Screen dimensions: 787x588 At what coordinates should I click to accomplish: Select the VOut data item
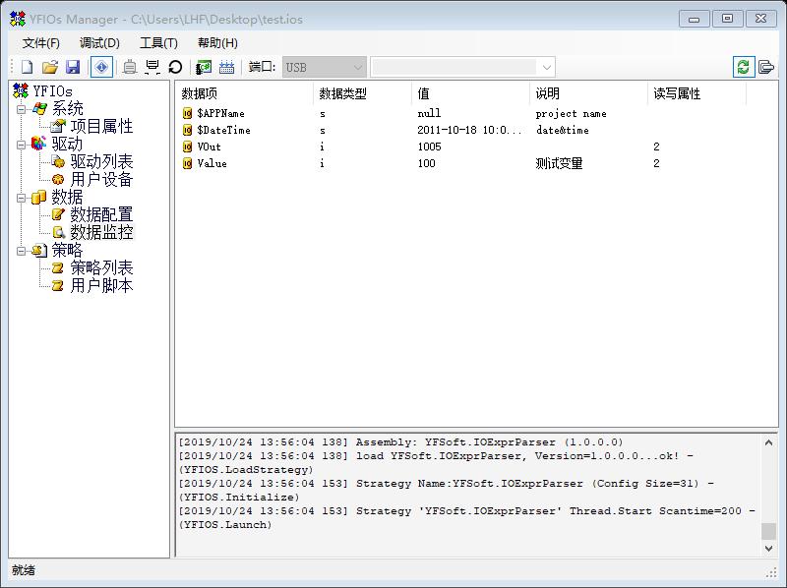[209, 147]
